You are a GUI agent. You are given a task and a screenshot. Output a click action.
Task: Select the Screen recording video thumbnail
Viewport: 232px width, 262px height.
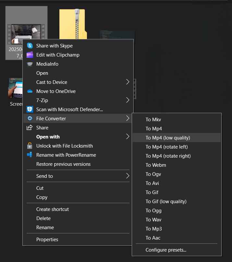15,88
